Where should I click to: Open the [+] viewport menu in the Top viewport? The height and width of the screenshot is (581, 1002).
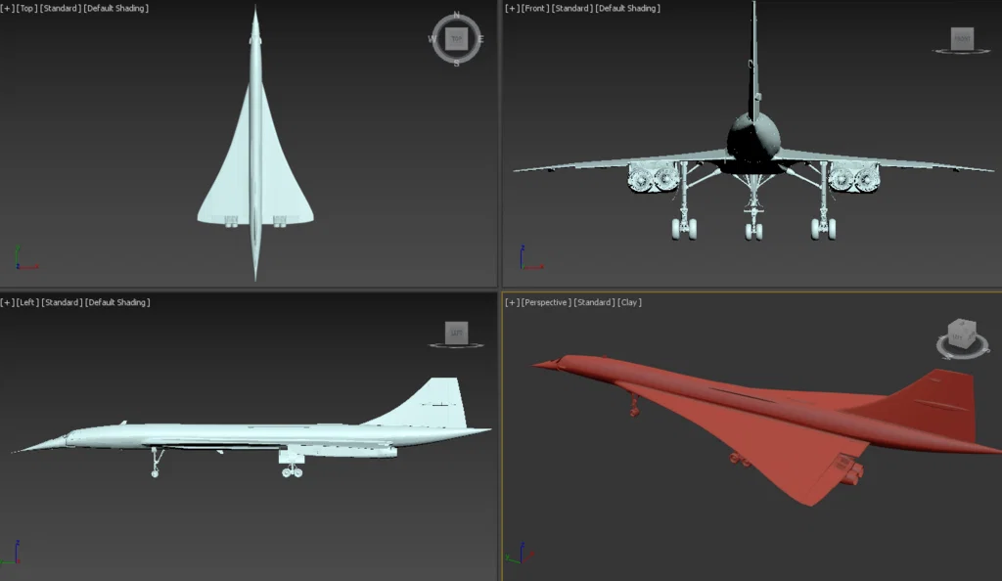(x=10, y=8)
